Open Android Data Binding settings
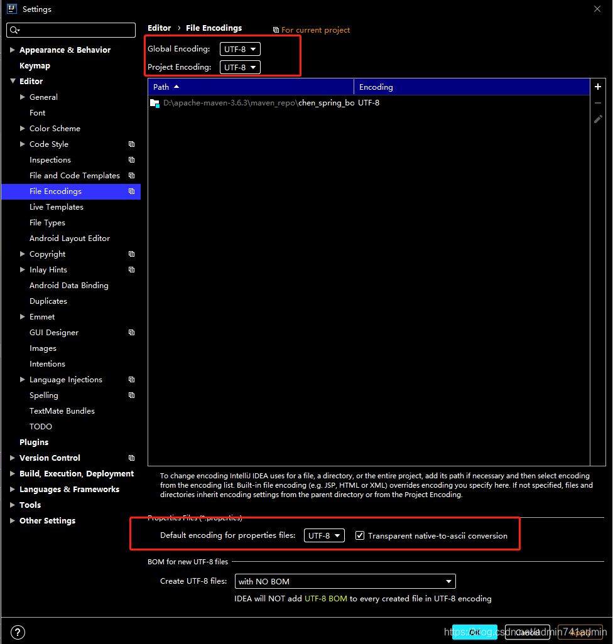Image resolution: width=613 pixels, height=644 pixels. pyautogui.click(x=69, y=286)
